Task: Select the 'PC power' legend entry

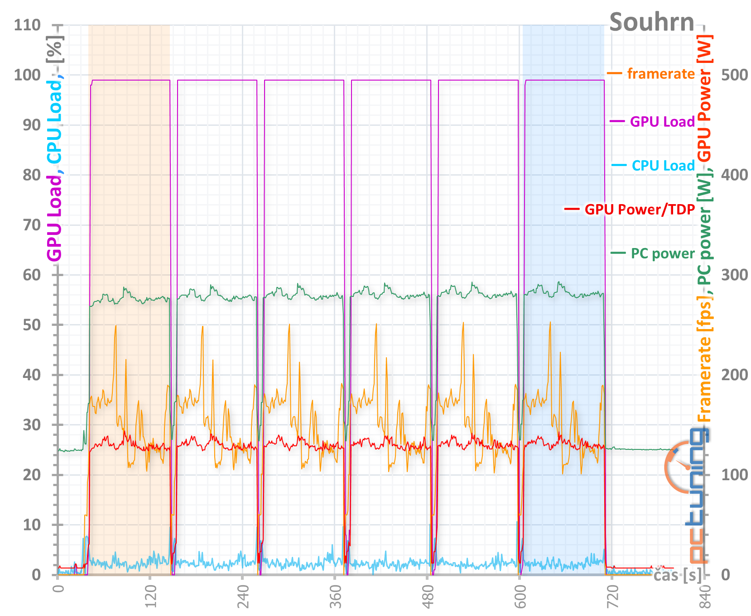Action: (x=663, y=253)
